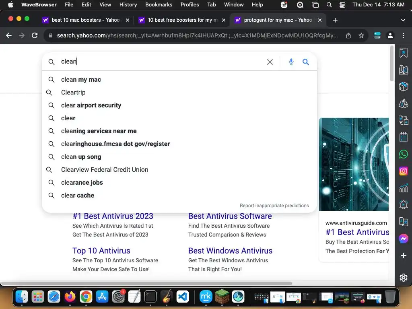
Task: Open a new tab with plus button
Action: pyautogui.click(x=335, y=20)
